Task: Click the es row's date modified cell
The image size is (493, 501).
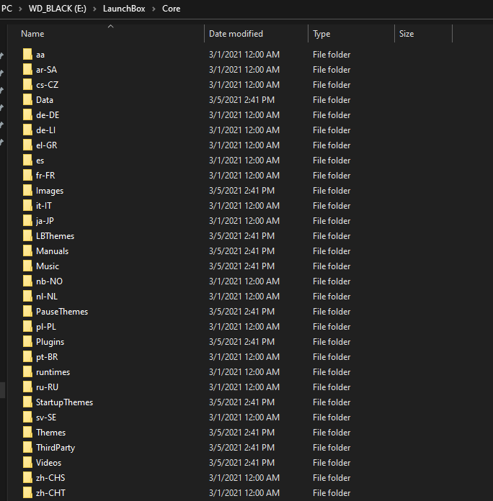Action: (244, 160)
